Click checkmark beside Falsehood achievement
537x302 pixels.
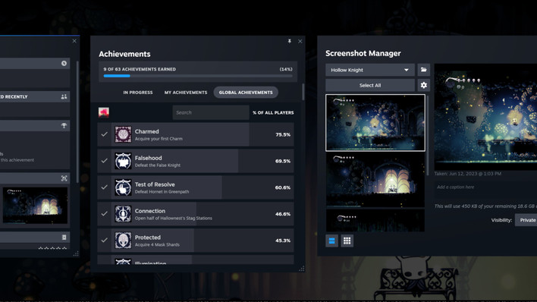tap(105, 161)
